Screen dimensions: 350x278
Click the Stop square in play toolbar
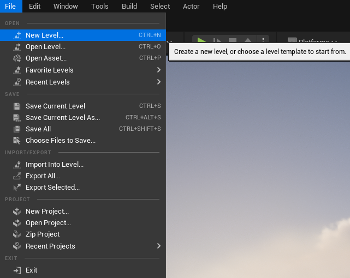(x=233, y=40)
